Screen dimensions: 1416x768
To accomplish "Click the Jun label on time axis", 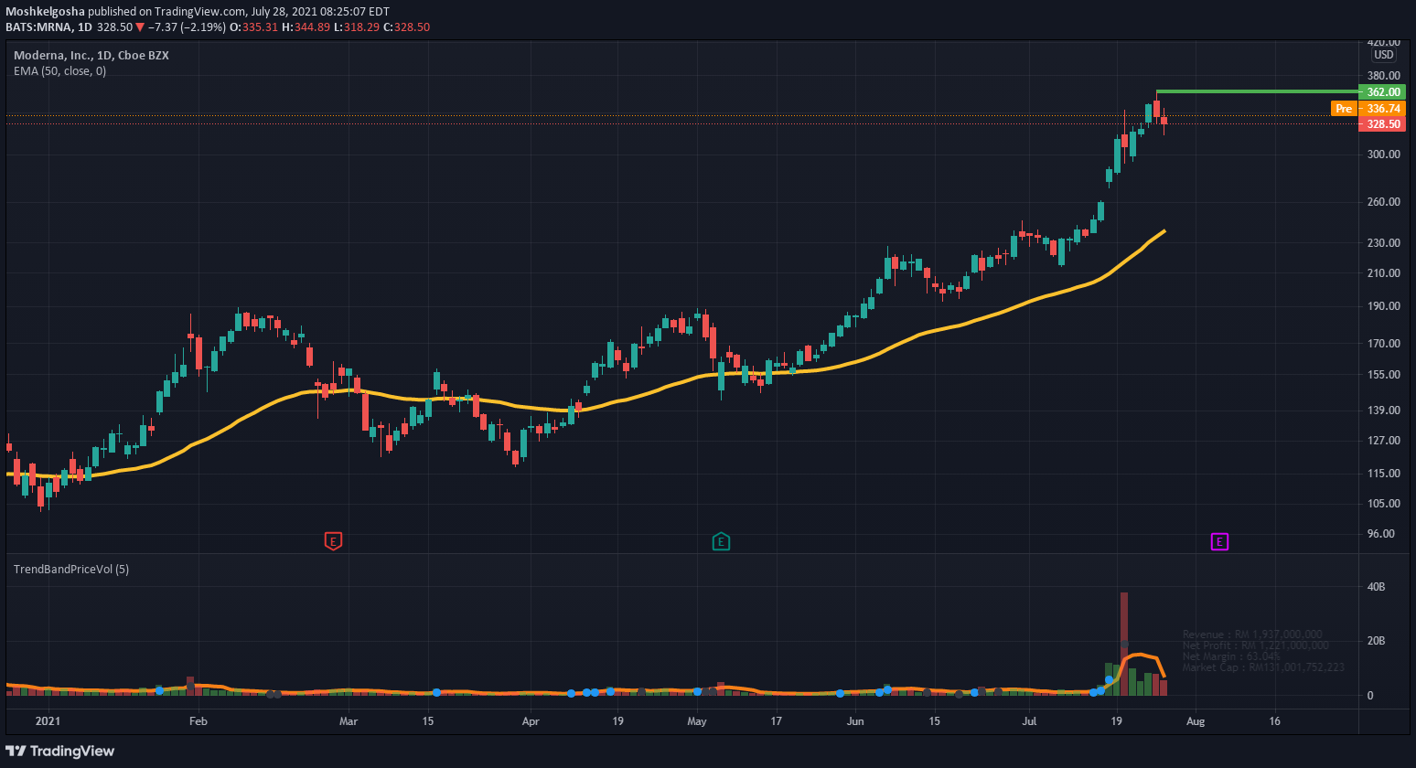I will (855, 721).
